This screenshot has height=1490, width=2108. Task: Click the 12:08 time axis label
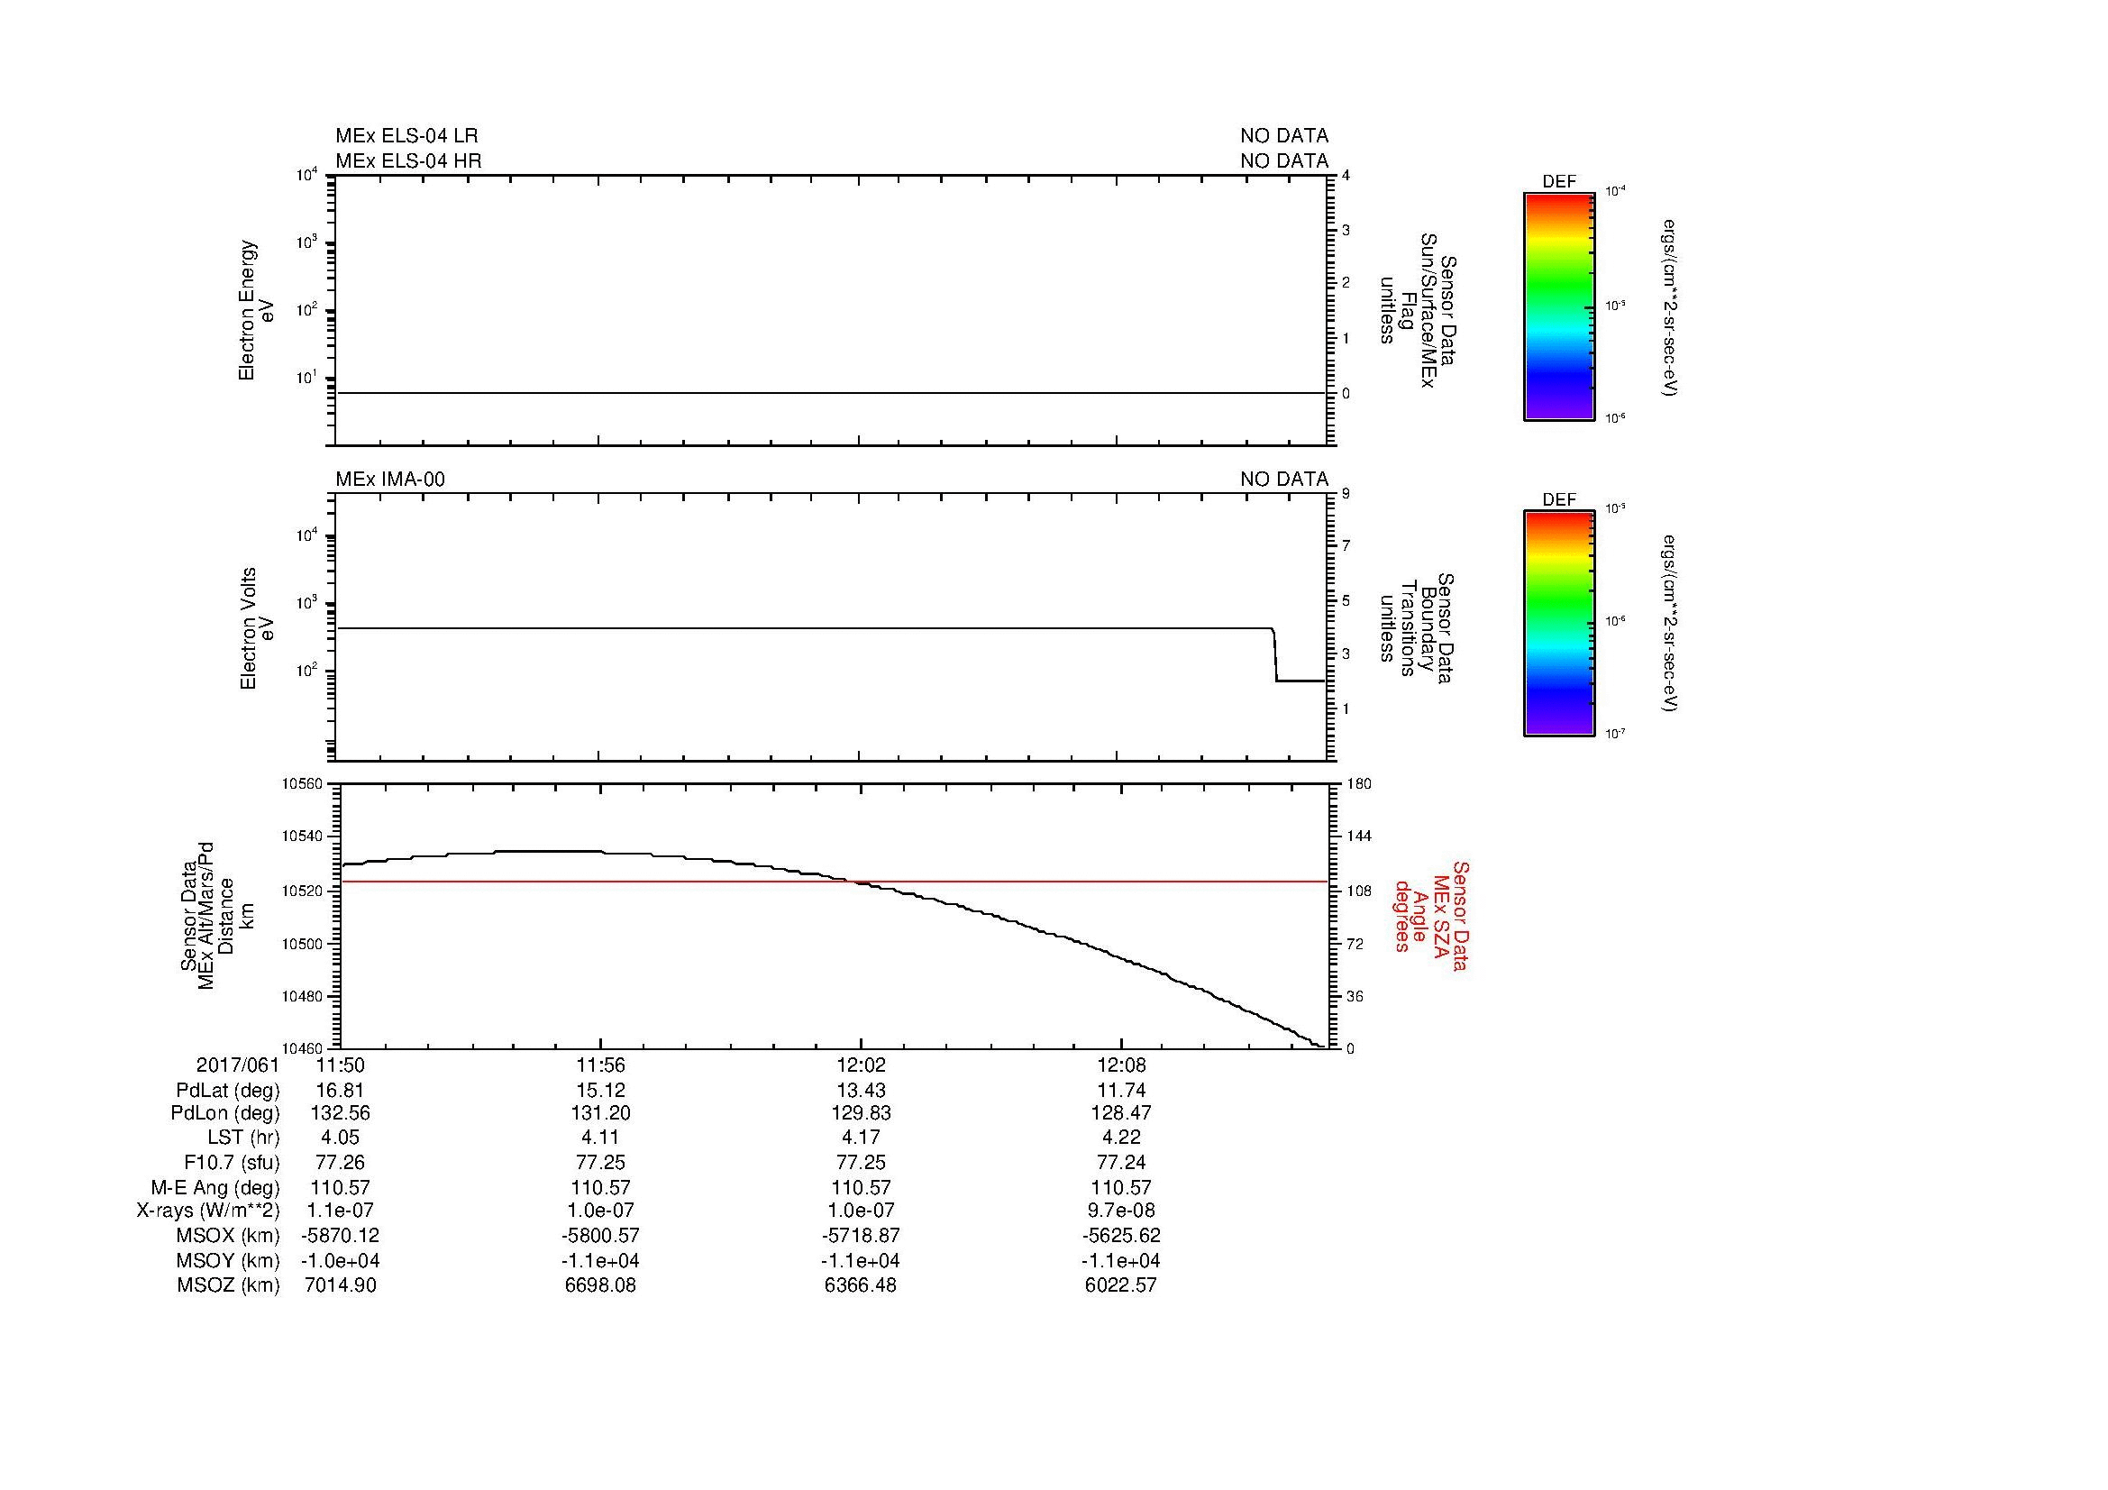click(x=1120, y=1065)
